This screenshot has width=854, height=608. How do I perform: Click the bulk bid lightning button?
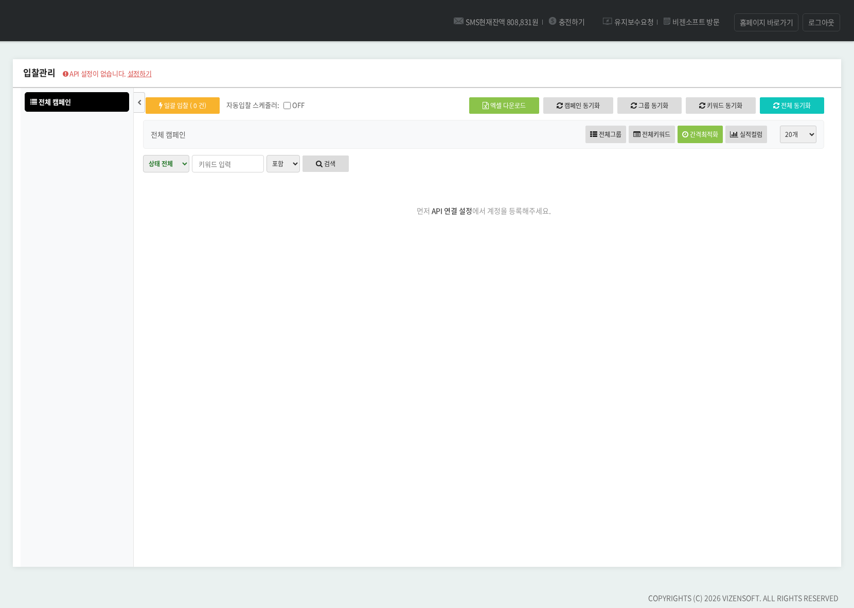point(182,106)
